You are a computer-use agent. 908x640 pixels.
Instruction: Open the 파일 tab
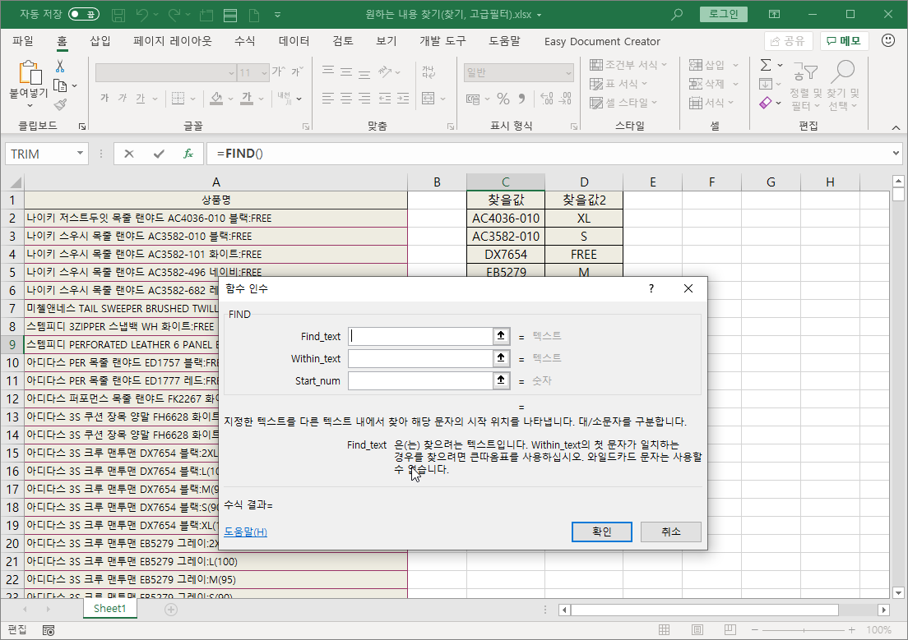(x=23, y=41)
